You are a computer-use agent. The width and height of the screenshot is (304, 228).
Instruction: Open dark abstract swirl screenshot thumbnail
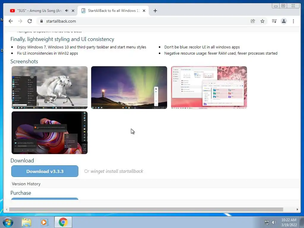(x=50, y=133)
